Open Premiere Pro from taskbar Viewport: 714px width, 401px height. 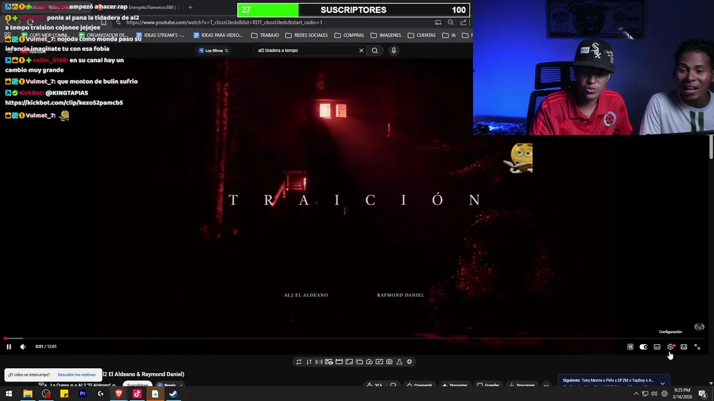point(83,394)
